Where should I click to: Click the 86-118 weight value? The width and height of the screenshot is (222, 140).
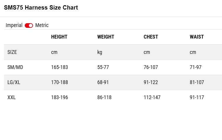pyautogui.click(x=104, y=97)
